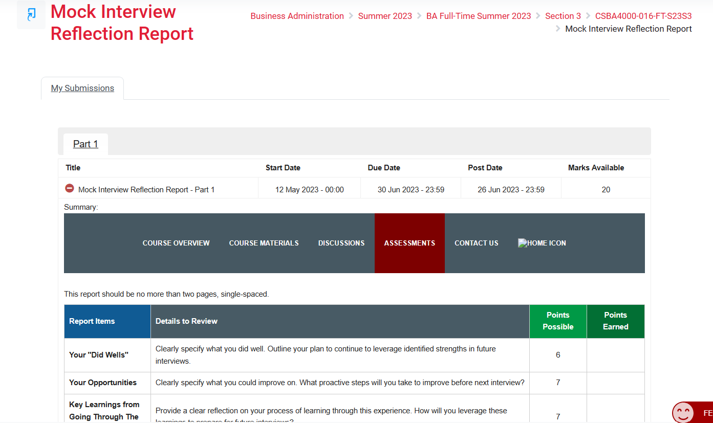Click the red minus status icon
This screenshot has height=423, width=713.
70,188
